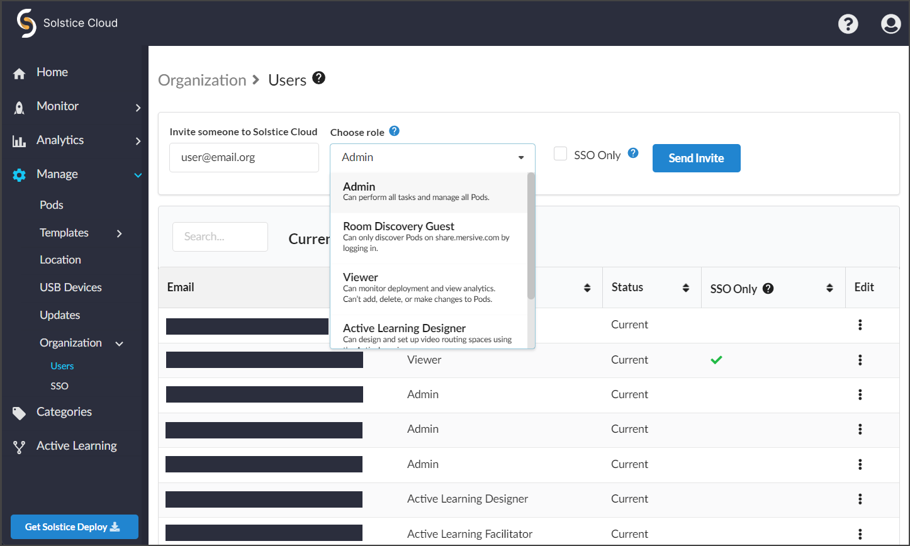
Task: Click Viewer role cell in table
Action: click(x=424, y=360)
